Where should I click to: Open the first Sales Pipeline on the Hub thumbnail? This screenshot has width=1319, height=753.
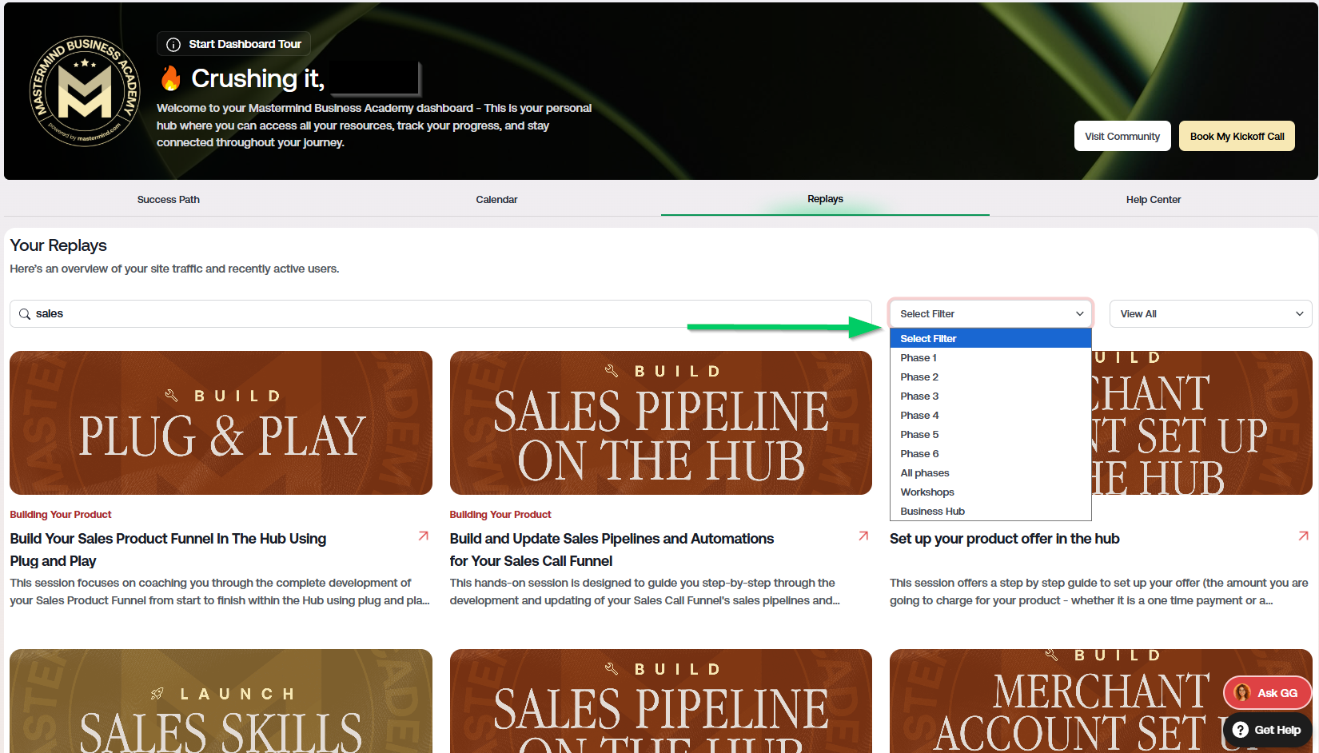coord(660,423)
